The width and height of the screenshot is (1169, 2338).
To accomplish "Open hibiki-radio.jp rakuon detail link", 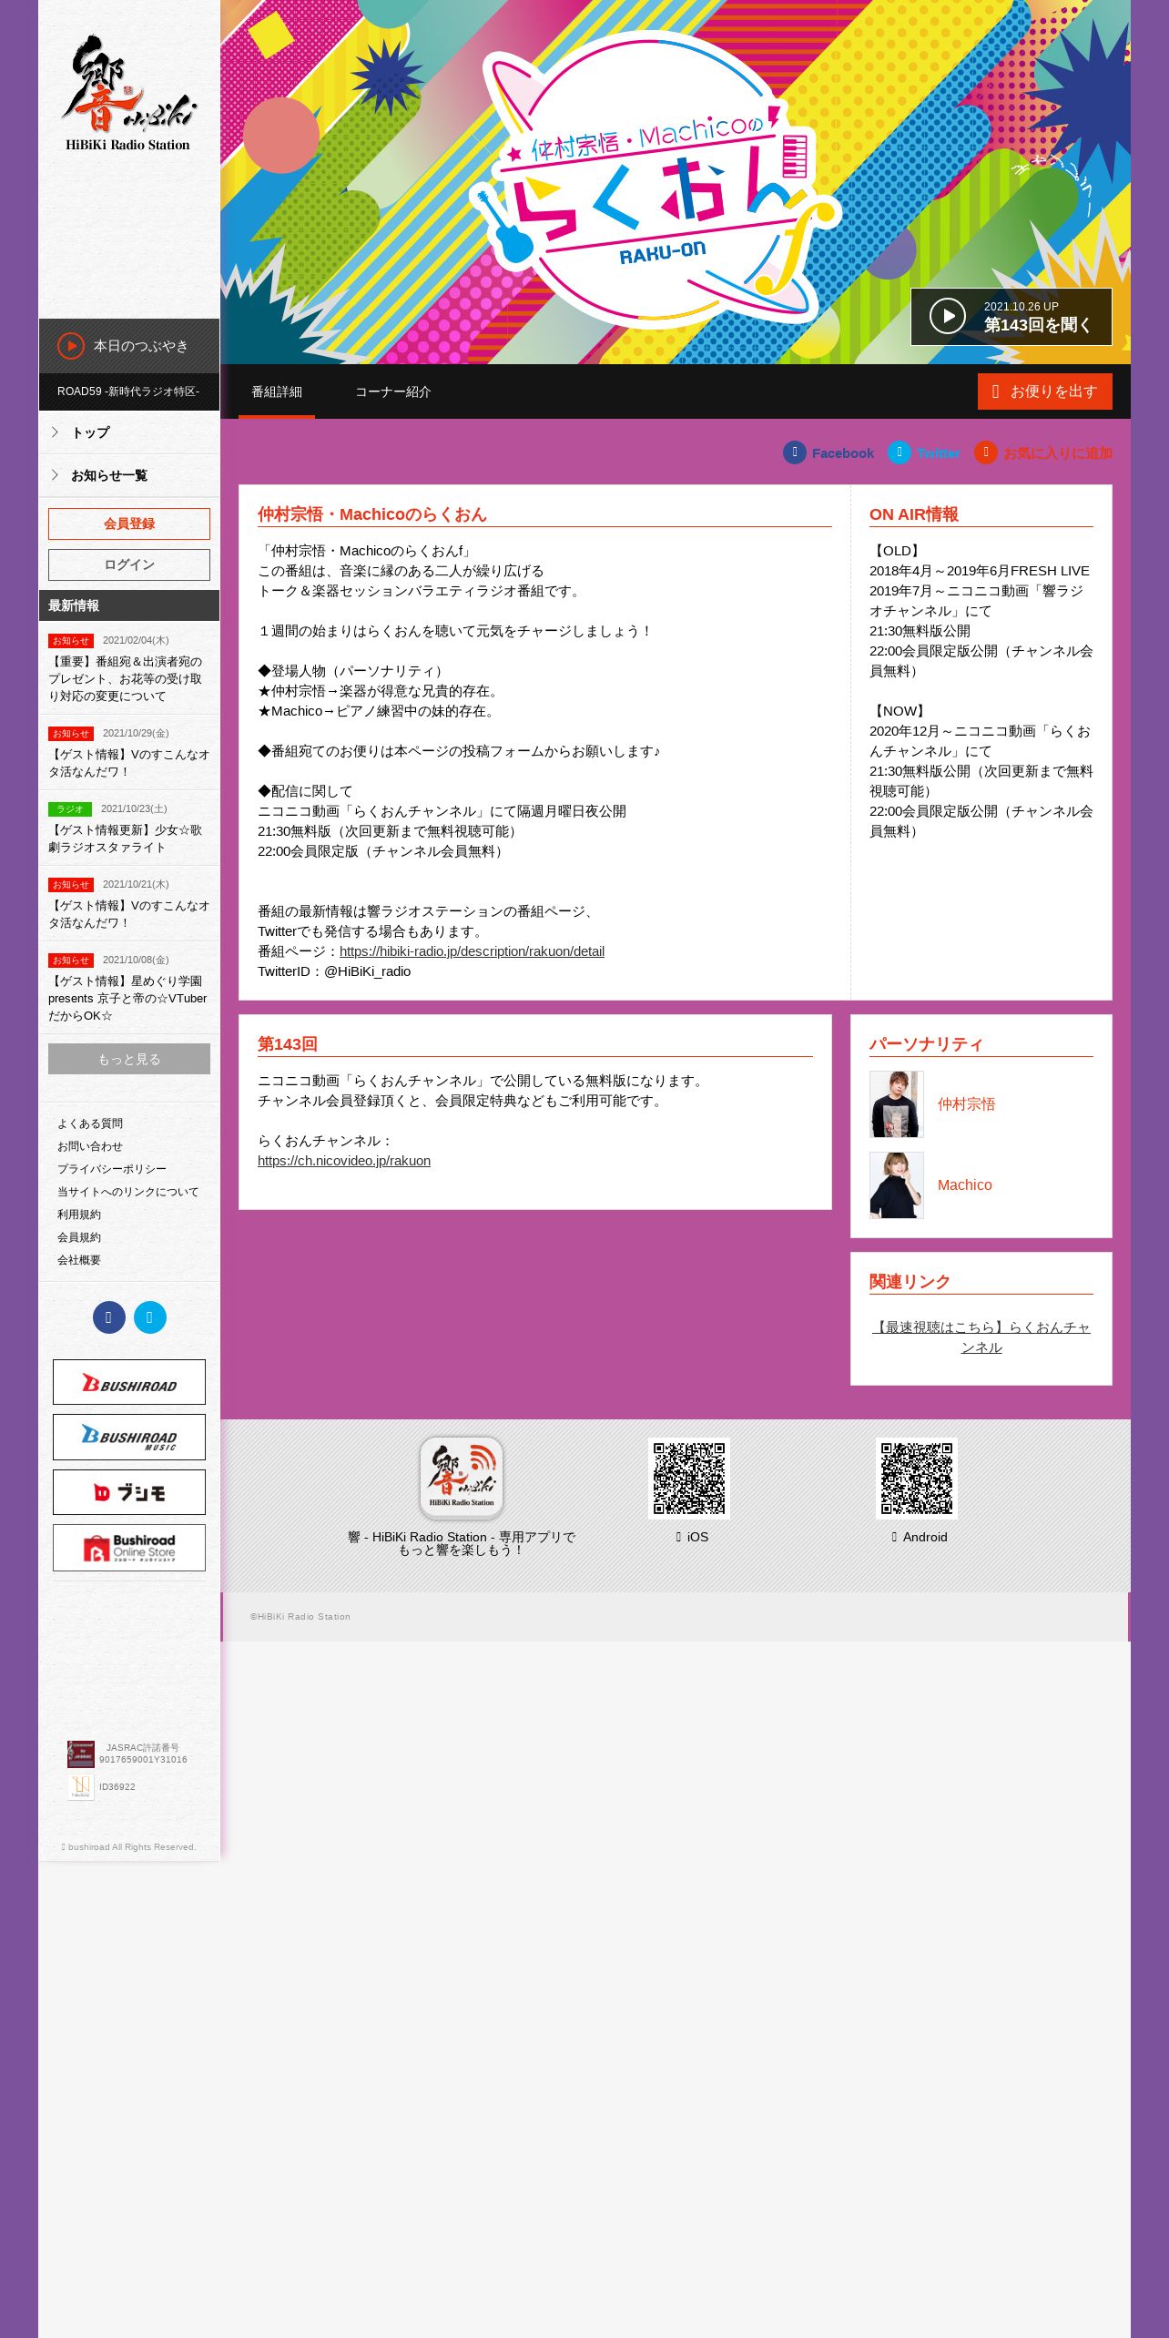I will tap(472, 951).
